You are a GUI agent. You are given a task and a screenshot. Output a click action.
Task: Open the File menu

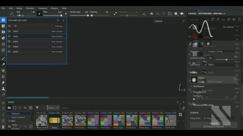point(3,8)
